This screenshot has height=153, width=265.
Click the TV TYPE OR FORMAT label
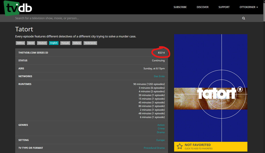pos(30,148)
